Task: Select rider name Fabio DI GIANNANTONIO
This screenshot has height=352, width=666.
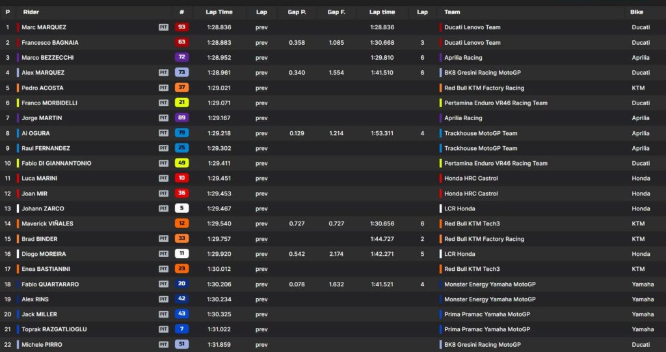Action: click(57, 163)
